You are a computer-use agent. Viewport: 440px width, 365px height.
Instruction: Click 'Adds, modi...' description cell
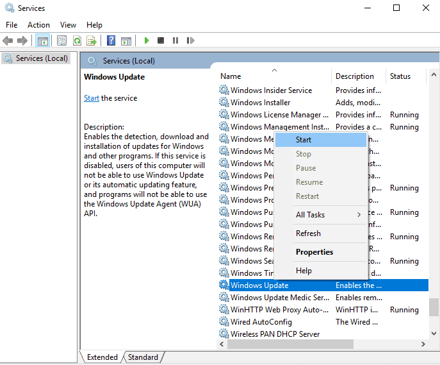[358, 102]
